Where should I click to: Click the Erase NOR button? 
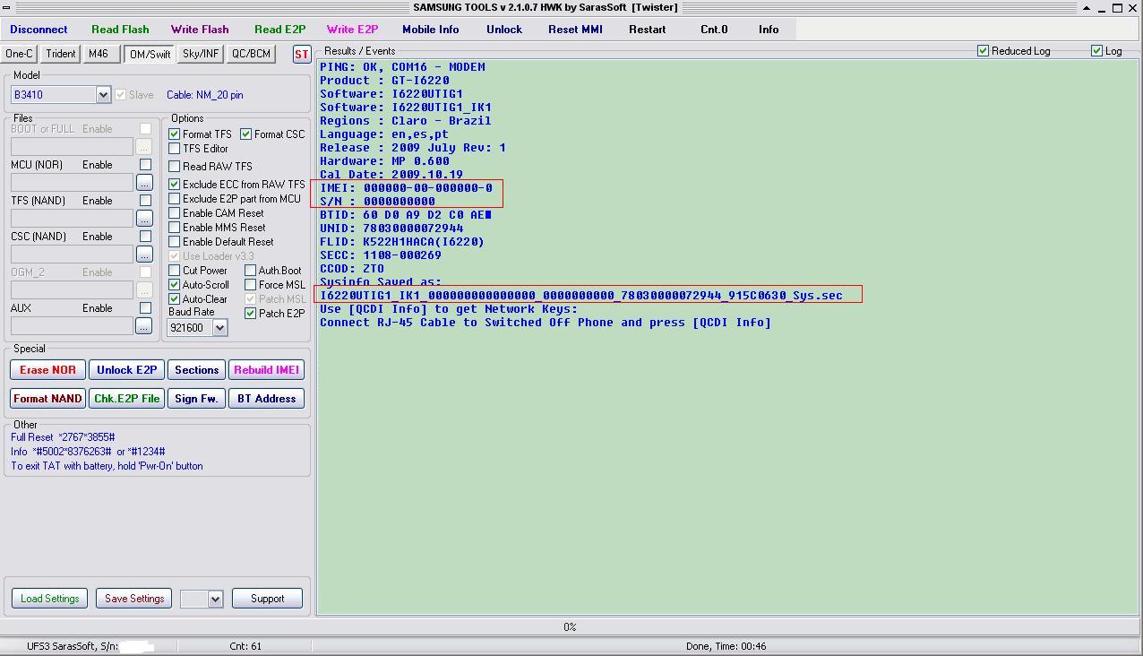47,370
